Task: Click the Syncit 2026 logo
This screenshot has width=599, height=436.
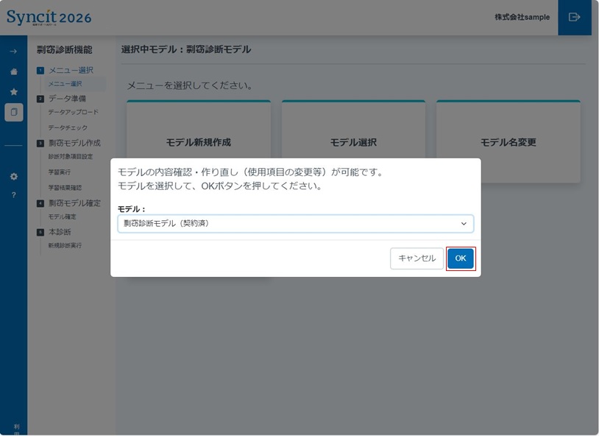Action: coord(50,16)
